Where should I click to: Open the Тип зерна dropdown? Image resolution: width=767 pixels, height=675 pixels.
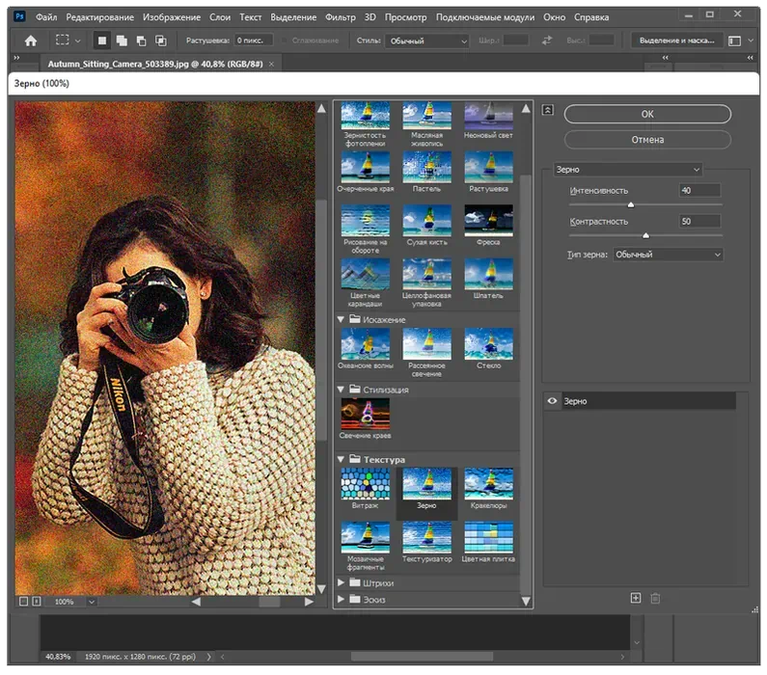pos(667,255)
